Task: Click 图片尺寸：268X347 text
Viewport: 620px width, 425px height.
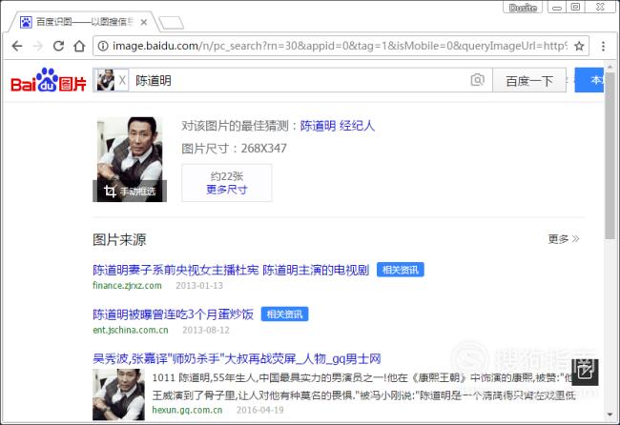Action: click(234, 149)
